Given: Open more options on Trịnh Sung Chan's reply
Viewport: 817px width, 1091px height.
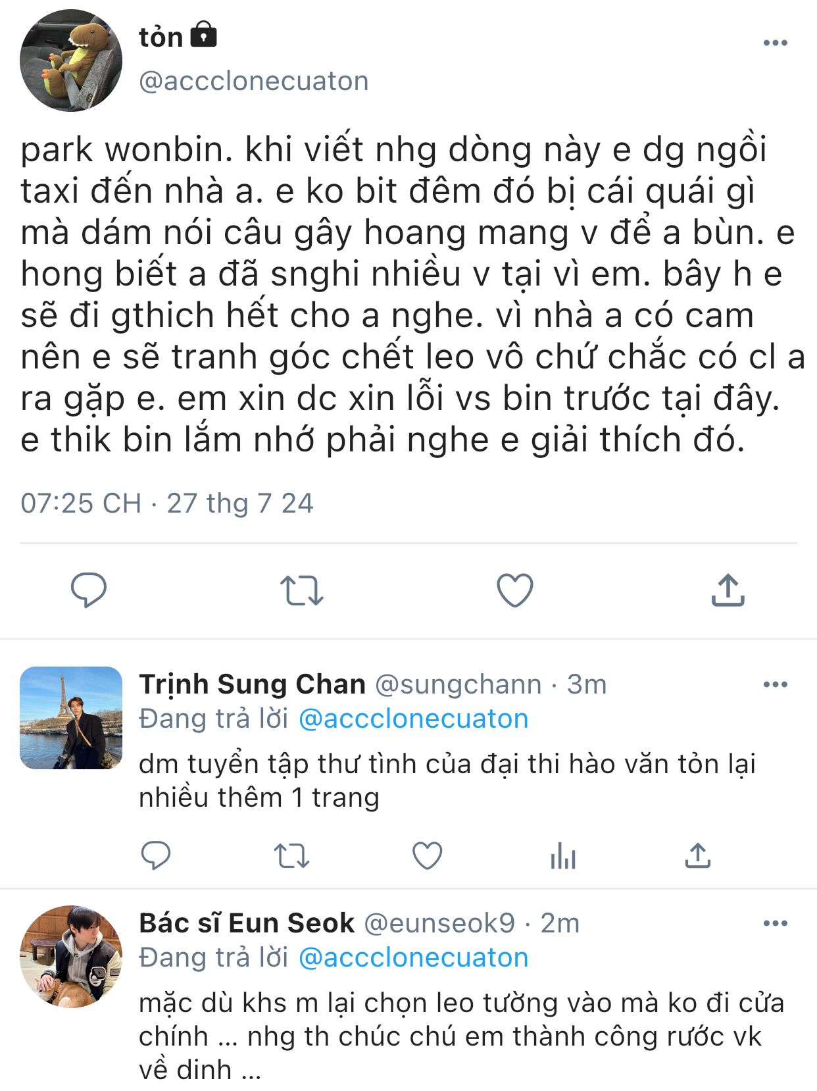Looking at the screenshot, I should coord(775,685).
